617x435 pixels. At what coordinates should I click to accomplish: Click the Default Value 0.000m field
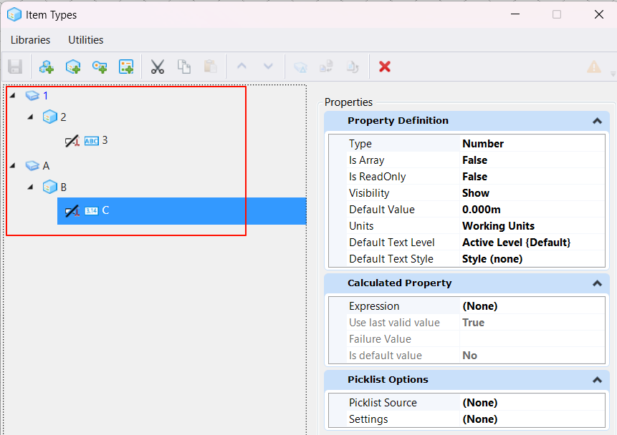click(482, 210)
